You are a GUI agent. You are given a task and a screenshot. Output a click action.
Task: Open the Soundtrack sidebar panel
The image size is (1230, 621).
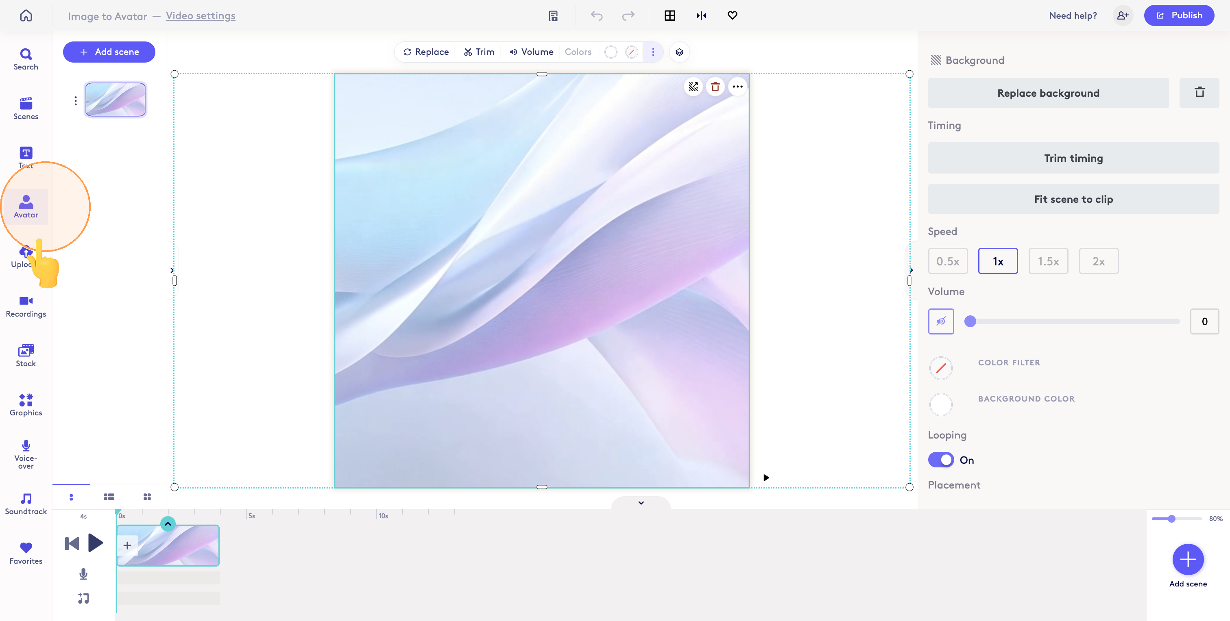click(x=26, y=504)
